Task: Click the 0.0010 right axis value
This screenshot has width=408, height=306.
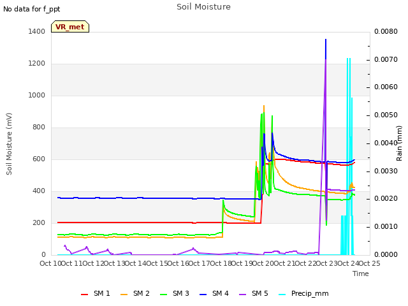Action: [386, 226]
